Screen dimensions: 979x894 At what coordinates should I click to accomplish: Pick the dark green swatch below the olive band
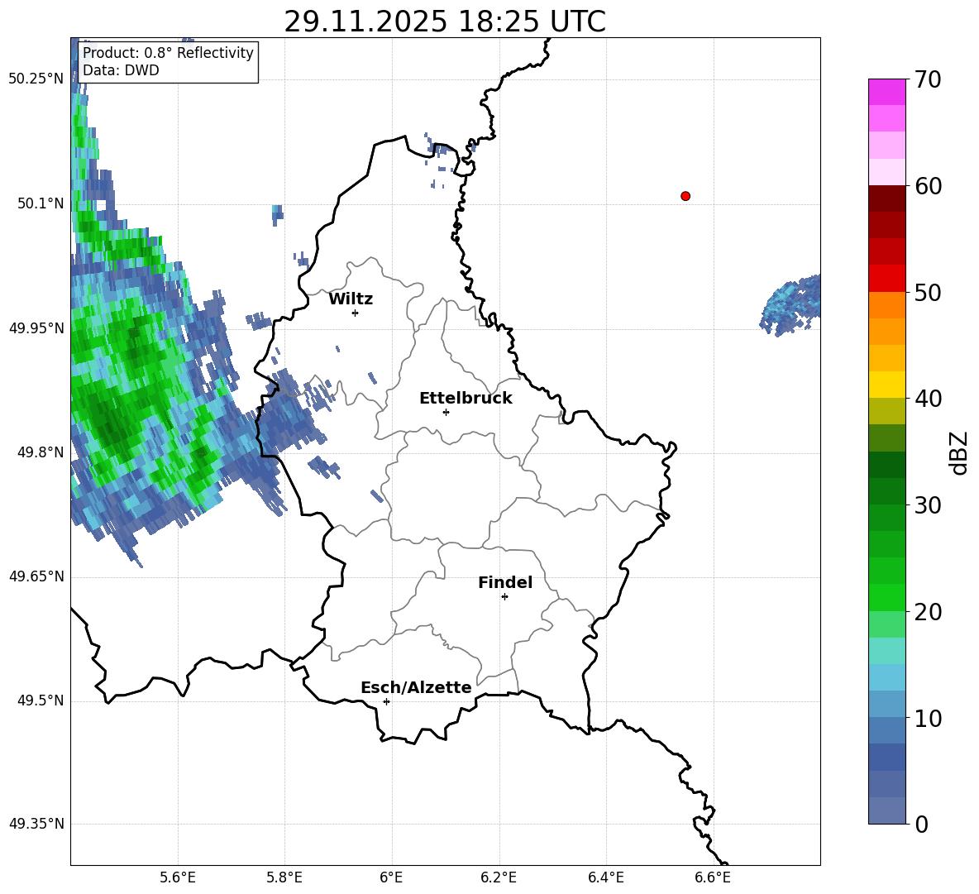pos(886,465)
